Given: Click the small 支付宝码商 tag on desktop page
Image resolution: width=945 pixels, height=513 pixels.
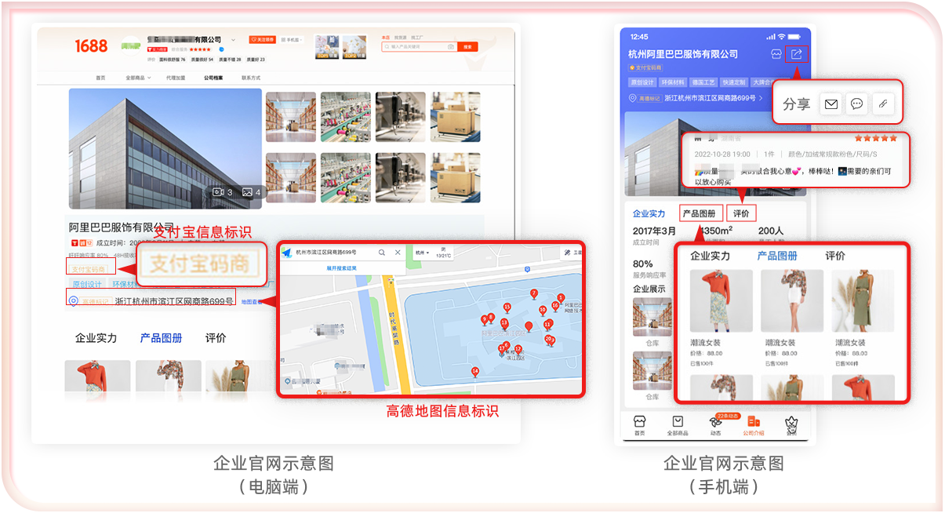Looking at the screenshot, I should click(x=89, y=269).
